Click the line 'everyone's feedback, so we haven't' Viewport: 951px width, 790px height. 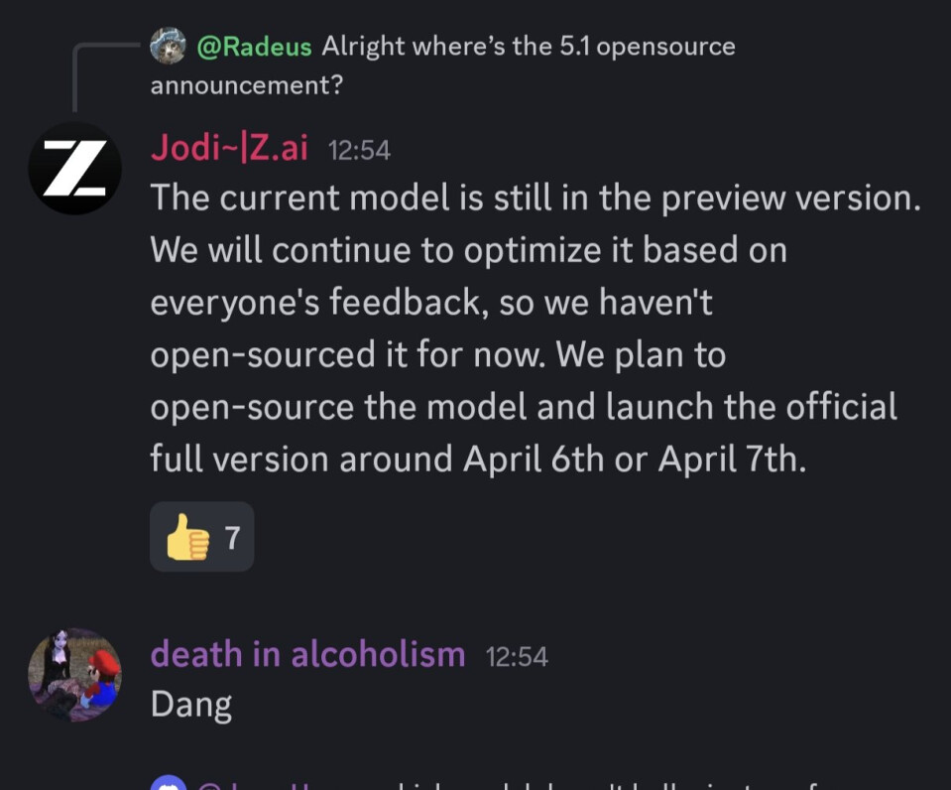tap(431, 303)
